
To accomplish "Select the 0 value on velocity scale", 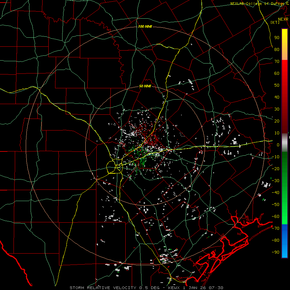I will coord(278,145).
